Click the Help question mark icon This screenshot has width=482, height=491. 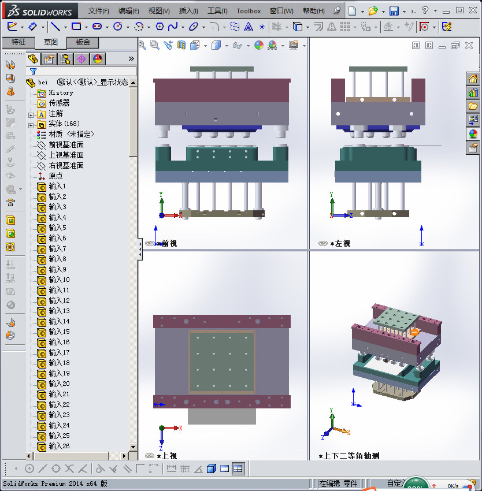tap(425, 10)
